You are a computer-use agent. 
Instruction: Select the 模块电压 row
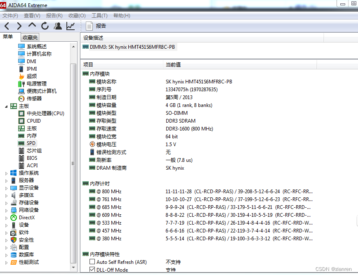click(x=199, y=144)
